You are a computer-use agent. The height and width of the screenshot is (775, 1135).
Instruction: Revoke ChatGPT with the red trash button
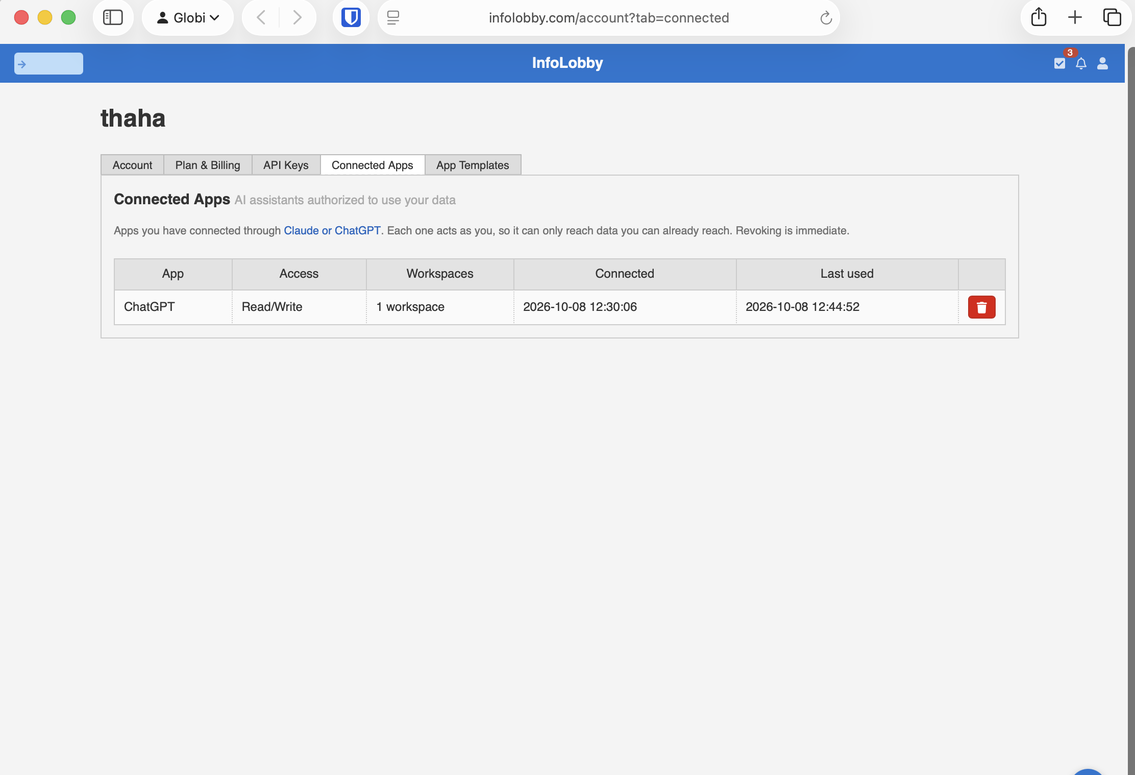coord(981,307)
